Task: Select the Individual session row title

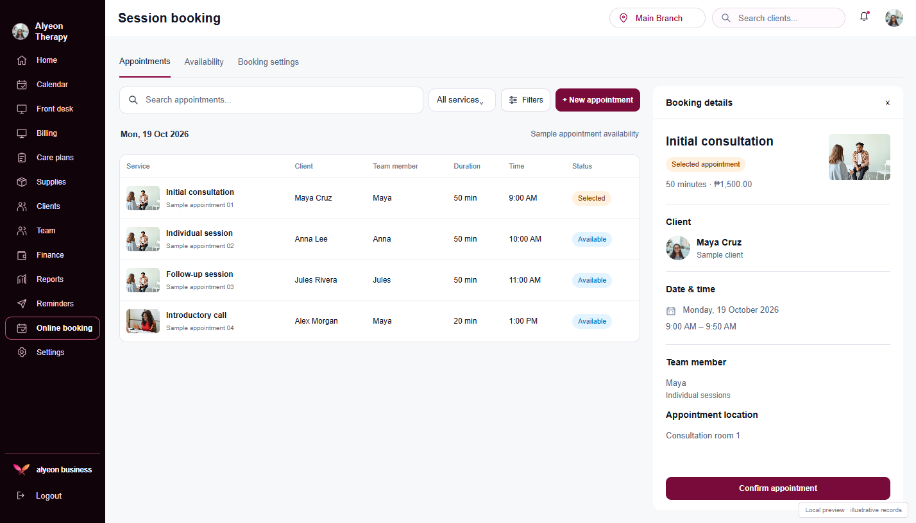Action: (x=199, y=233)
